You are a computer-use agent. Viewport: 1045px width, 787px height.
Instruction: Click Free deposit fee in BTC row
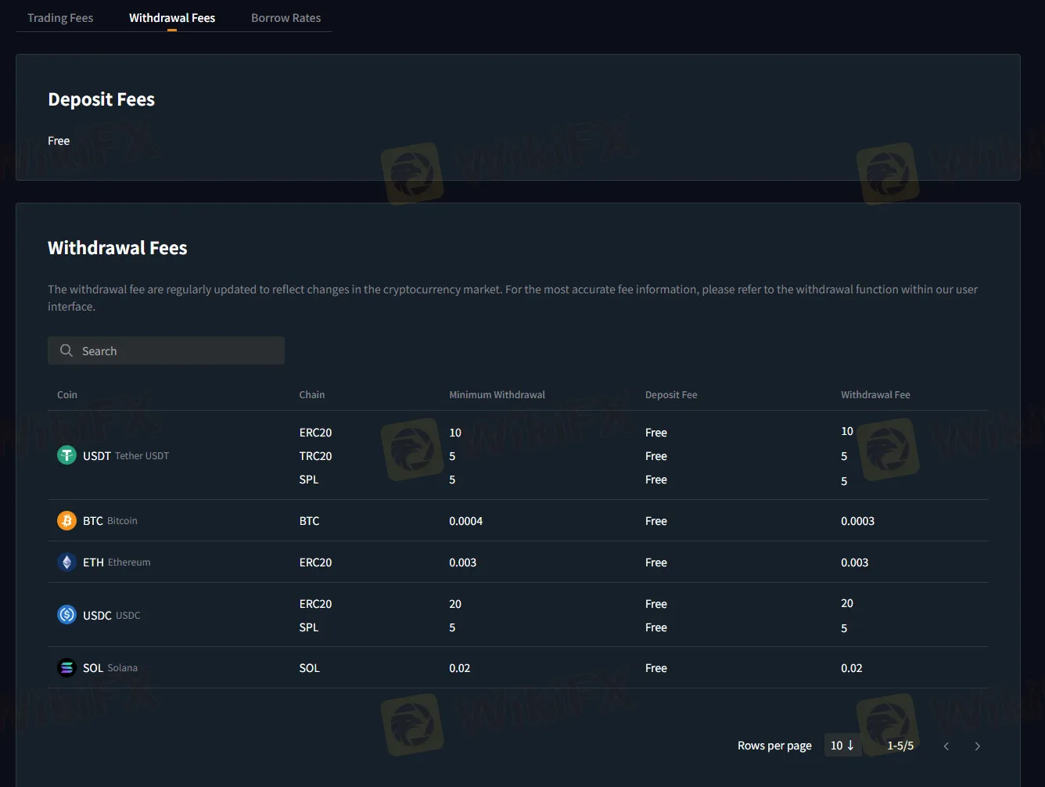pyautogui.click(x=655, y=520)
